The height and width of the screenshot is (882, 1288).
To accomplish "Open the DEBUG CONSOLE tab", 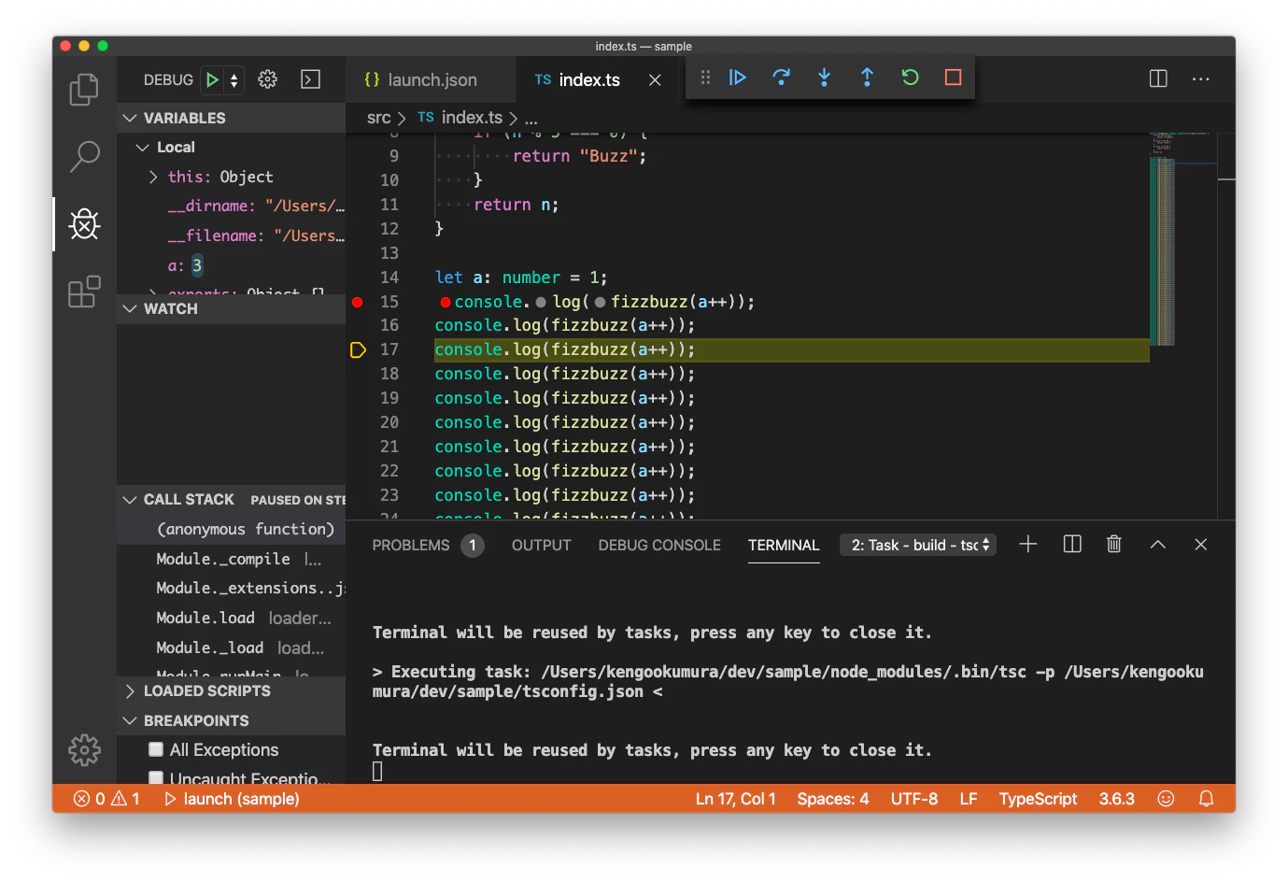I will [x=658, y=545].
